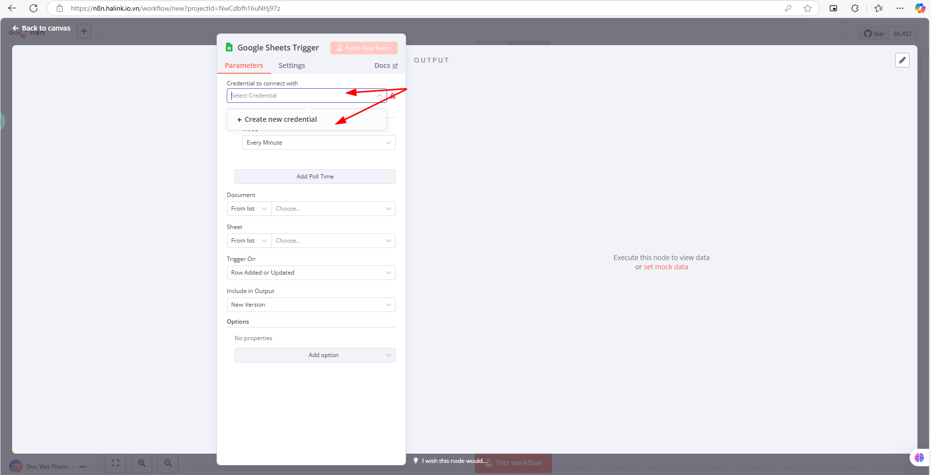The image size is (931, 475).
Task: Bookmark this page with the star icon
Action: click(808, 8)
